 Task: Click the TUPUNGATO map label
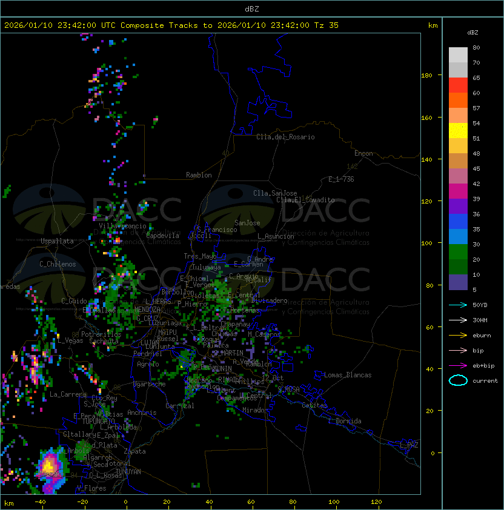tap(98, 421)
